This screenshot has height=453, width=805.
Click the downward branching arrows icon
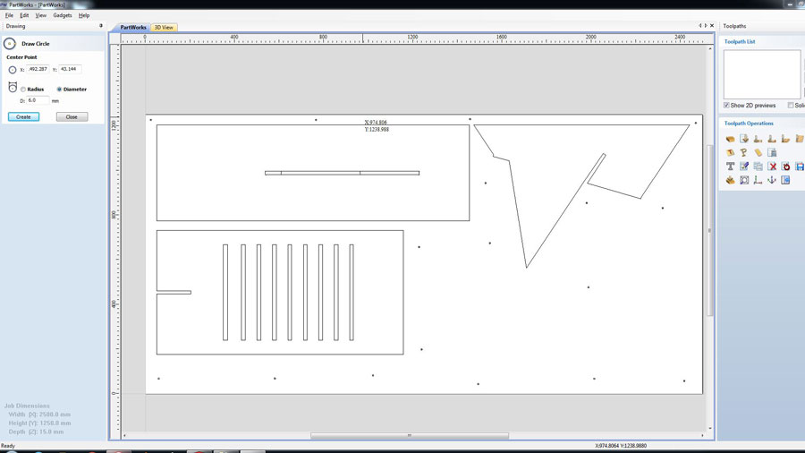pos(772,180)
